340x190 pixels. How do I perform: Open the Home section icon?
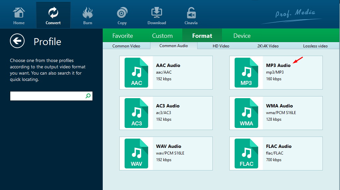[x=19, y=13]
